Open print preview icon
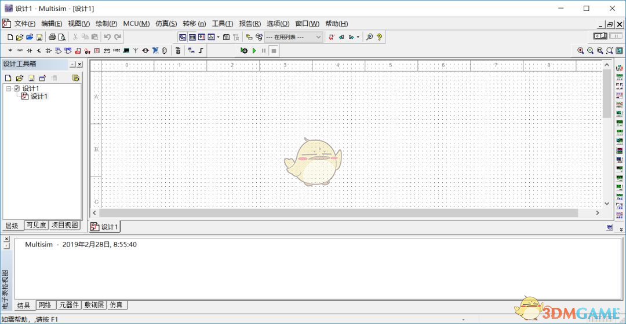626x324 pixels. point(62,37)
